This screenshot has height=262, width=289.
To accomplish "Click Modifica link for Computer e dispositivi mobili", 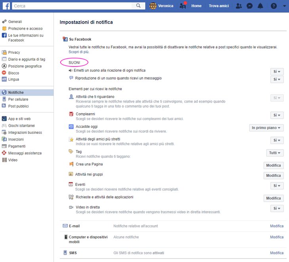I will (x=277, y=237).
